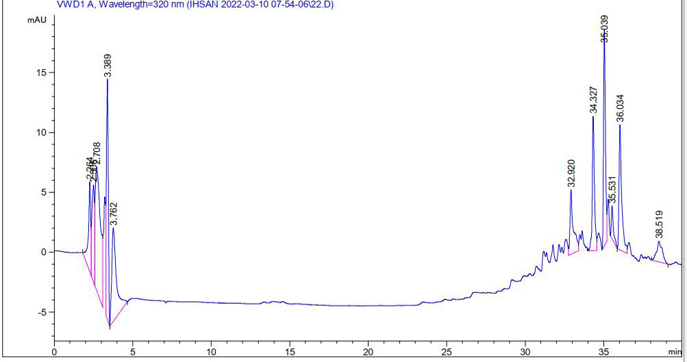This screenshot has height=362, width=687.
Task: Click the 34.327 peak label
Action: [594, 100]
